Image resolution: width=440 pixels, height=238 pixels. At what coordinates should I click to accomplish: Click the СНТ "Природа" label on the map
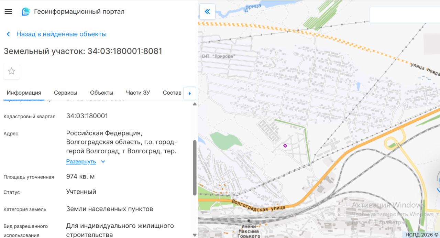pos(218,56)
